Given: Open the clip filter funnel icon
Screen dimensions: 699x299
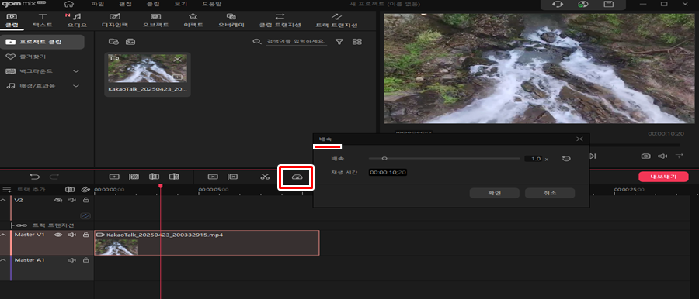Looking at the screenshot, I should [x=339, y=41].
